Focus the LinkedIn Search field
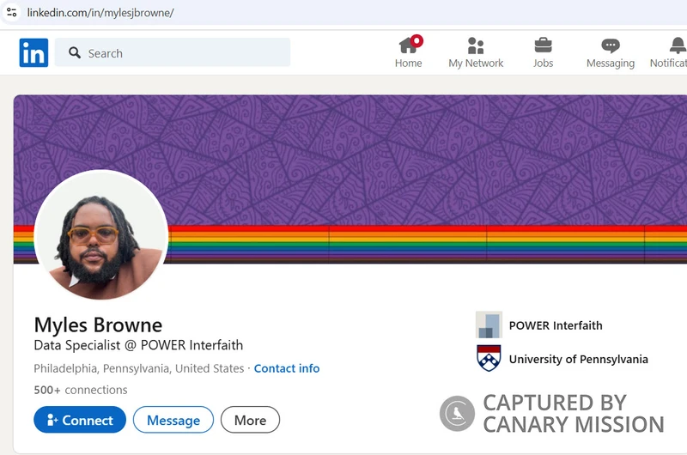Image resolution: width=687 pixels, height=455 pixels. [173, 52]
